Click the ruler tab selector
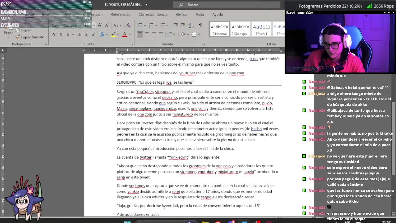 click(3, 50)
